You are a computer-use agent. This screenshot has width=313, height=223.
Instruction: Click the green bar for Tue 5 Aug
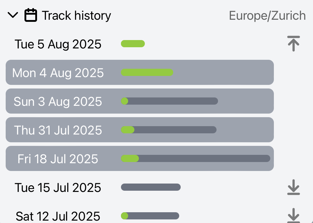(x=133, y=44)
